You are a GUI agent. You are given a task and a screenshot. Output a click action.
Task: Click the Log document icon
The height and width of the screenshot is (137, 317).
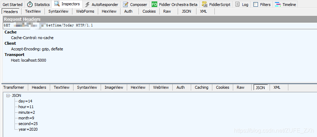click(237, 4)
